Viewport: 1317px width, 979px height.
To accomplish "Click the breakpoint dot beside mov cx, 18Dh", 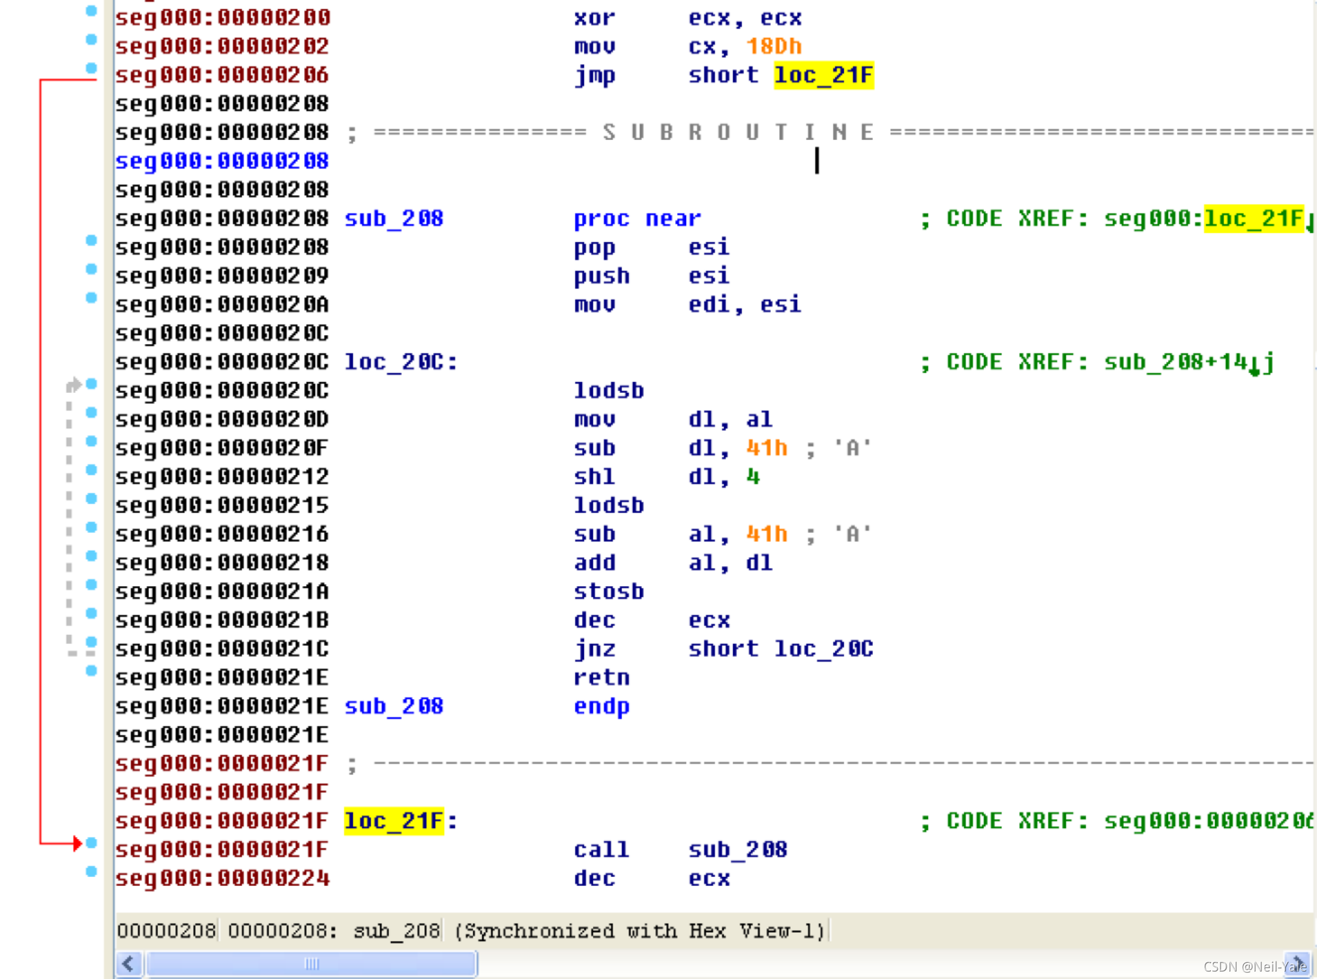I will pyautogui.click(x=91, y=39).
